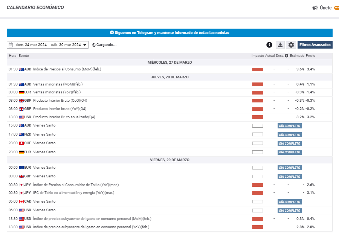Click the Telegram icon in the blue banner
Image resolution: width=339 pixels, height=238 pixels.
[x=112, y=33]
